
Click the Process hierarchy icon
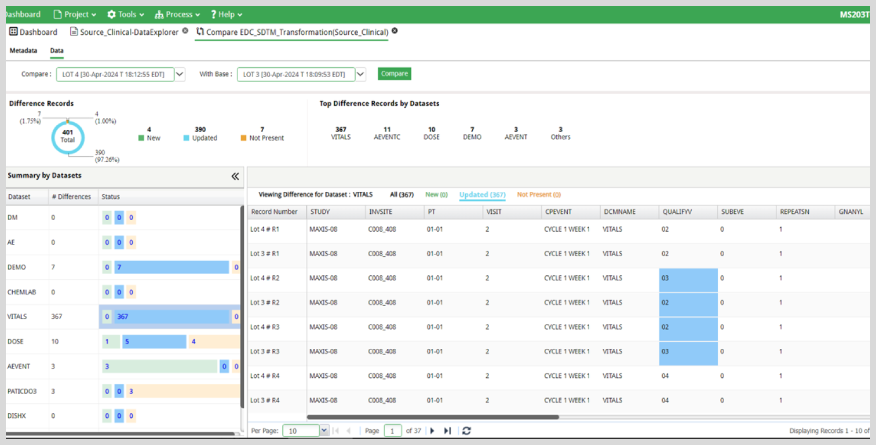pos(159,14)
